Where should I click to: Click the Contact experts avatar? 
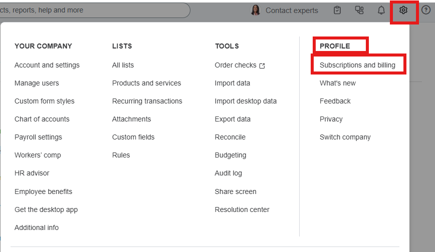click(x=256, y=10)
